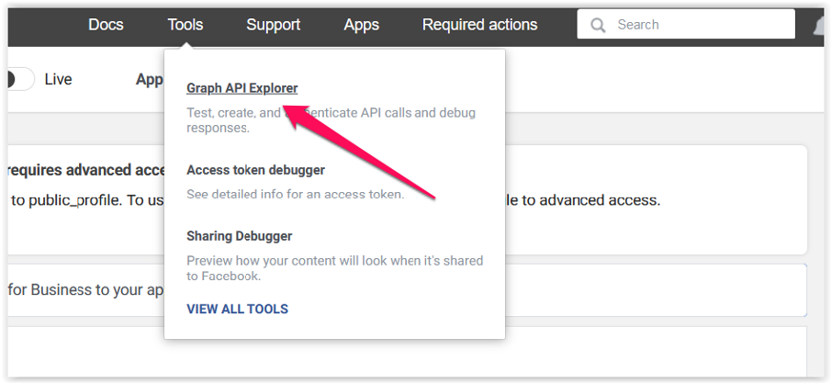Click the magnifying glass search icon

pyautogui.click(x=598, y=25)
